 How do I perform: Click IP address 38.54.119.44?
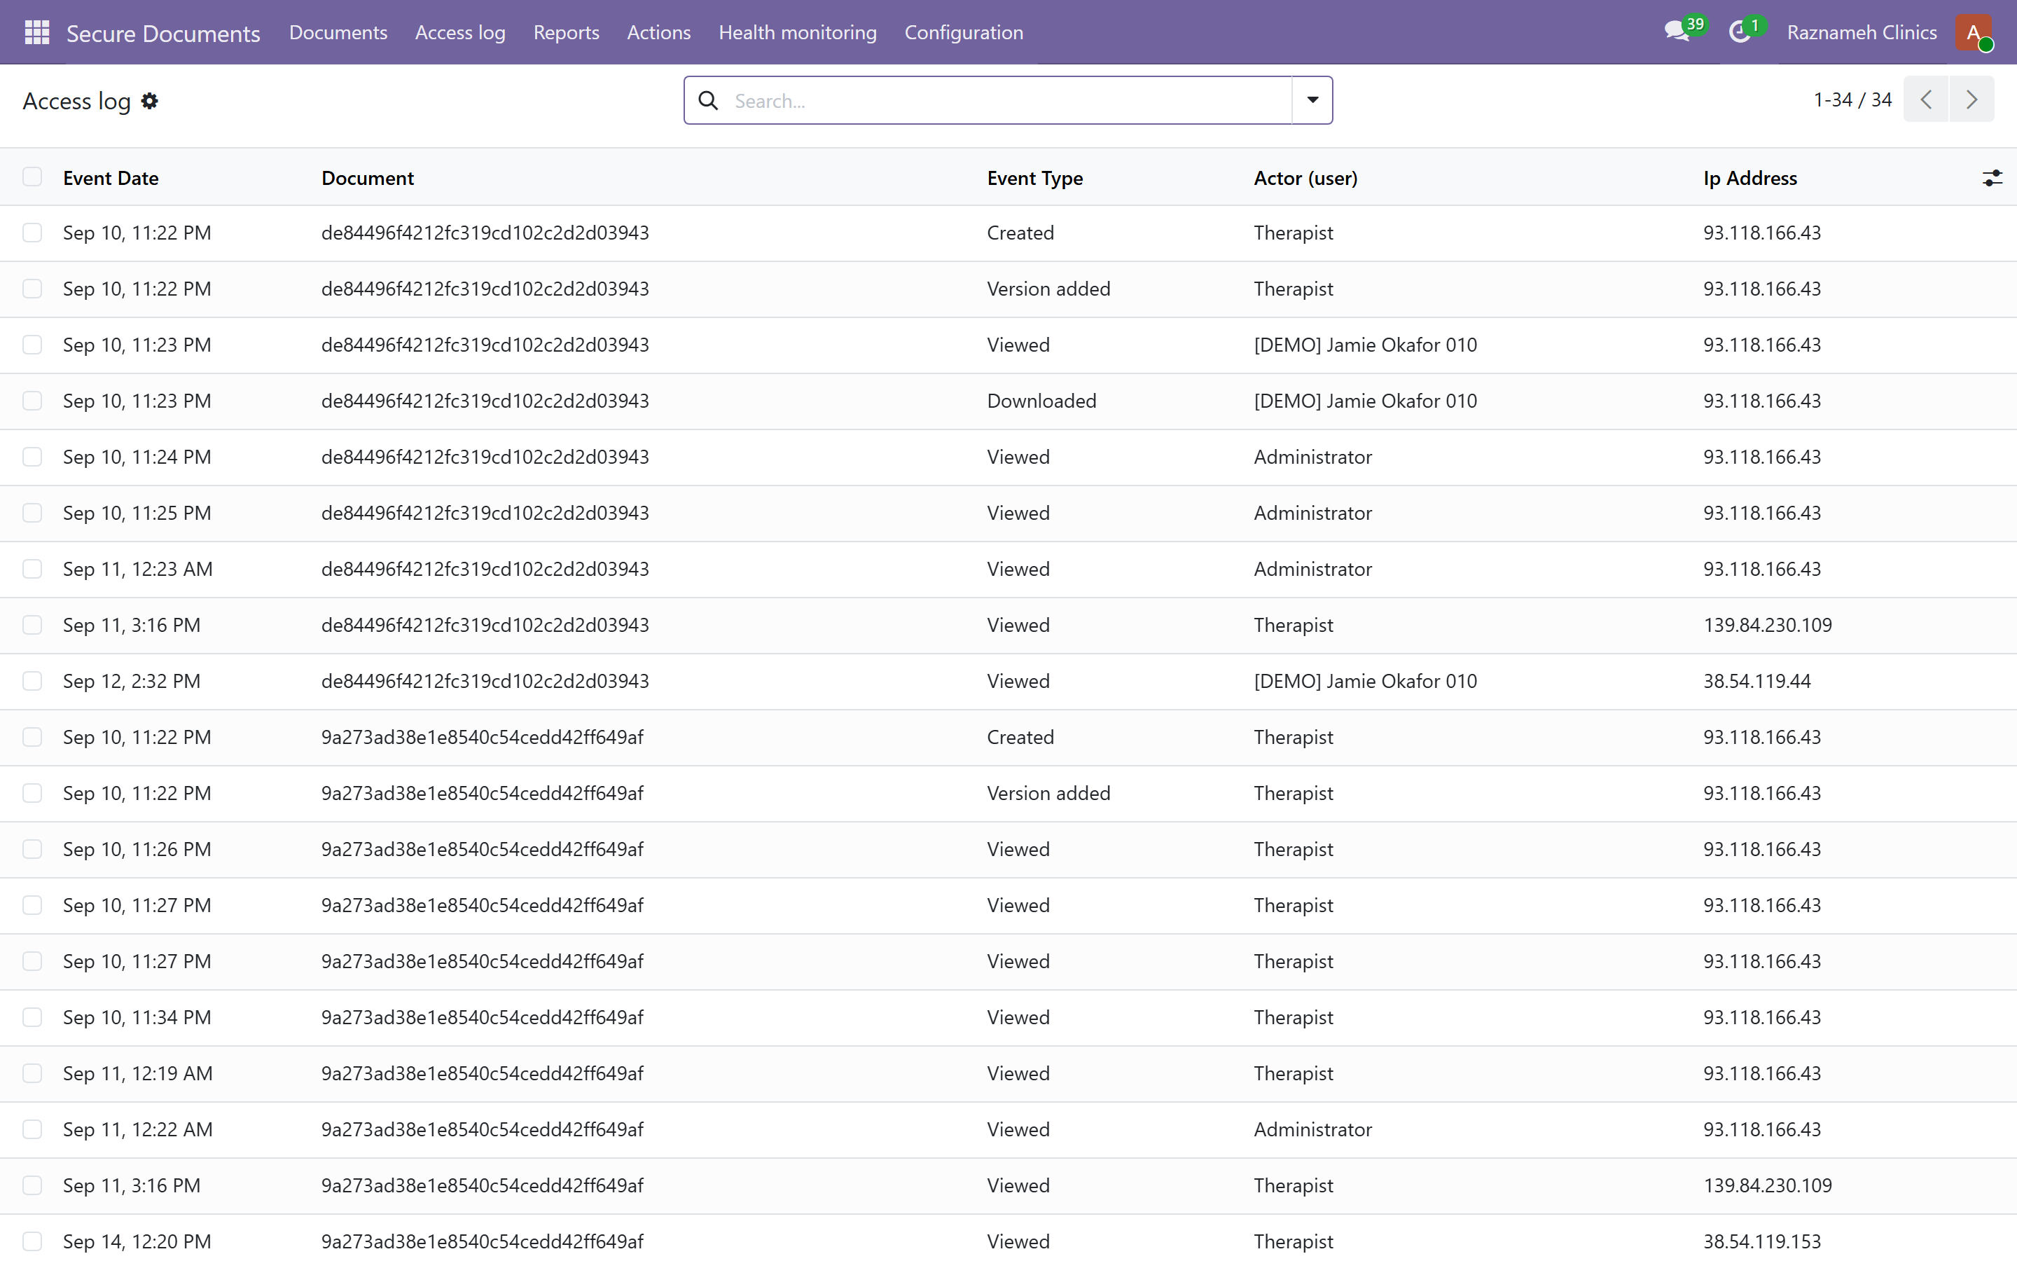pyautogui.click(x=1756, y=682)
